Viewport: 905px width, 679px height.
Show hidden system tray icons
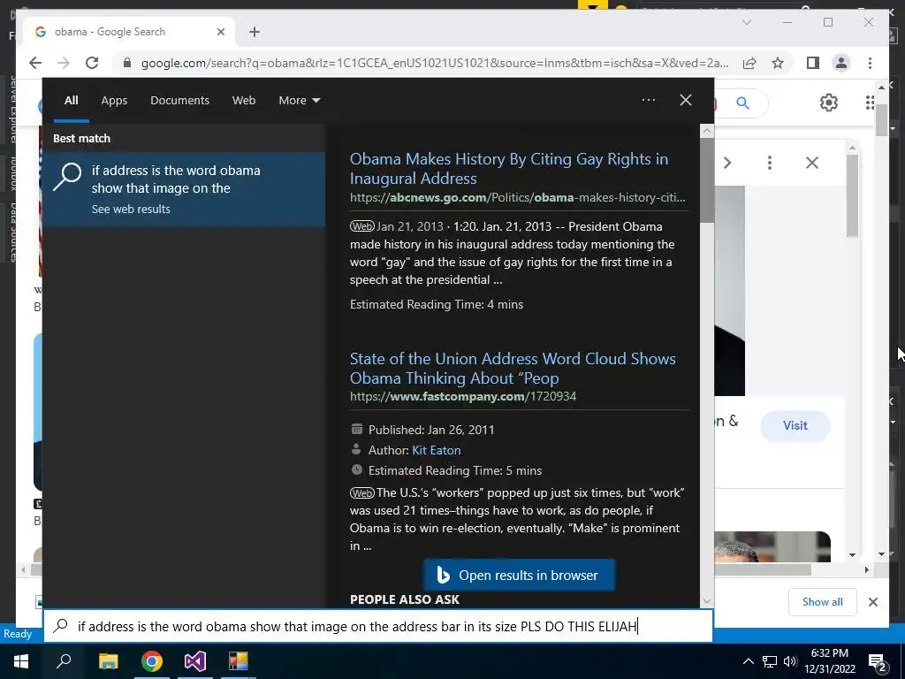[748, 661]
